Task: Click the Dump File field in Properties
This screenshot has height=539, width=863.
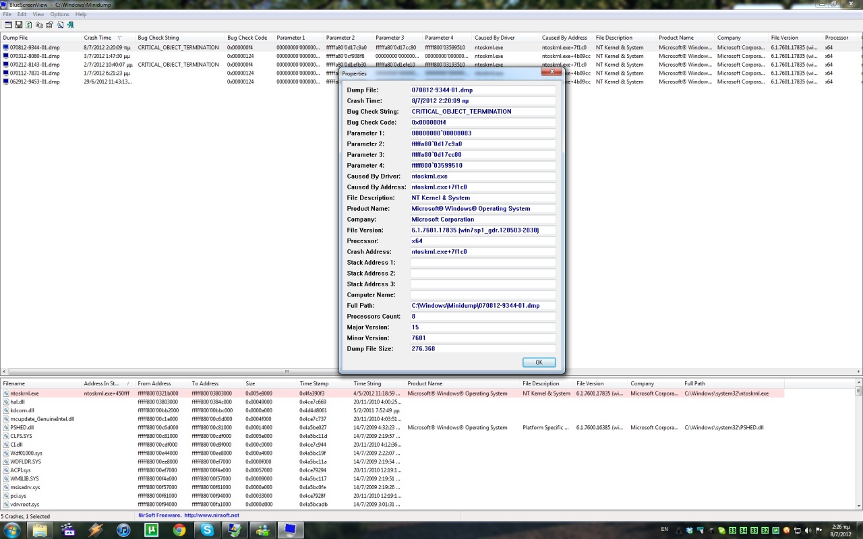Action: 483,90
